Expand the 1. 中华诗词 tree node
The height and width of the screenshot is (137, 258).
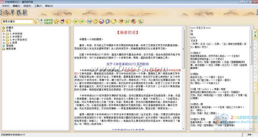click(x=4, y=34)
